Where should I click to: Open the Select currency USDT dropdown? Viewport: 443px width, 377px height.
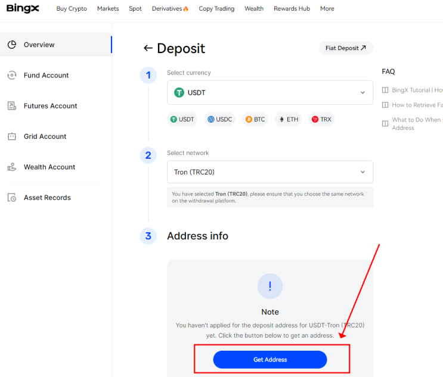(270, 92)
